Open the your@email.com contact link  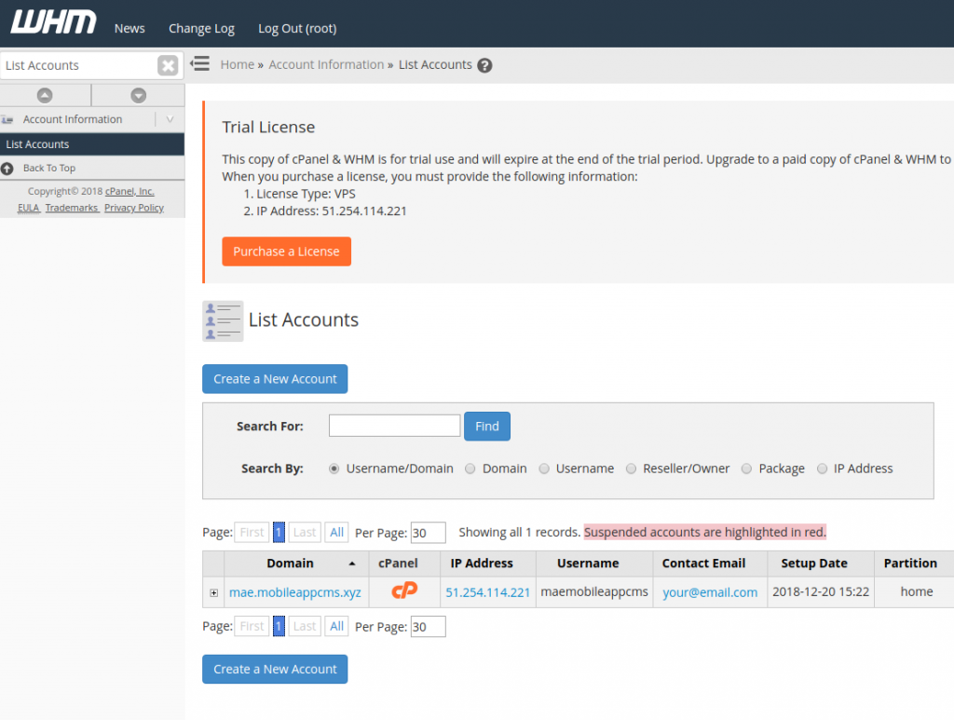point(710,592)
